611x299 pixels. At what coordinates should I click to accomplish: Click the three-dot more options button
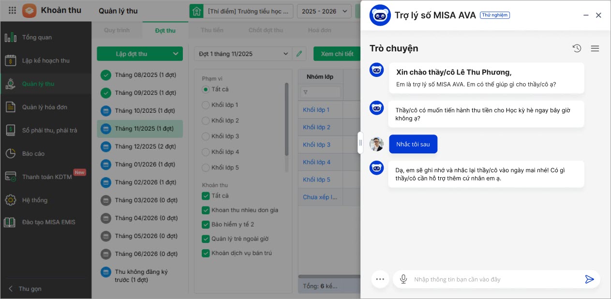(380, 279)
